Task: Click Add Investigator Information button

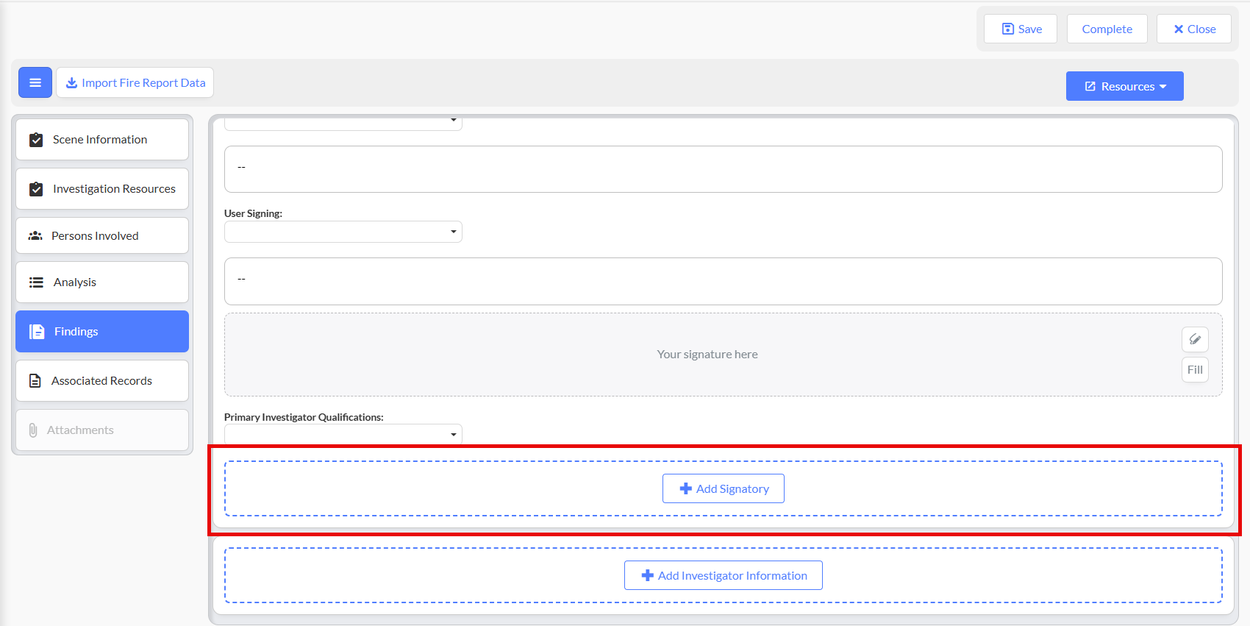Action: coord(723,575)
